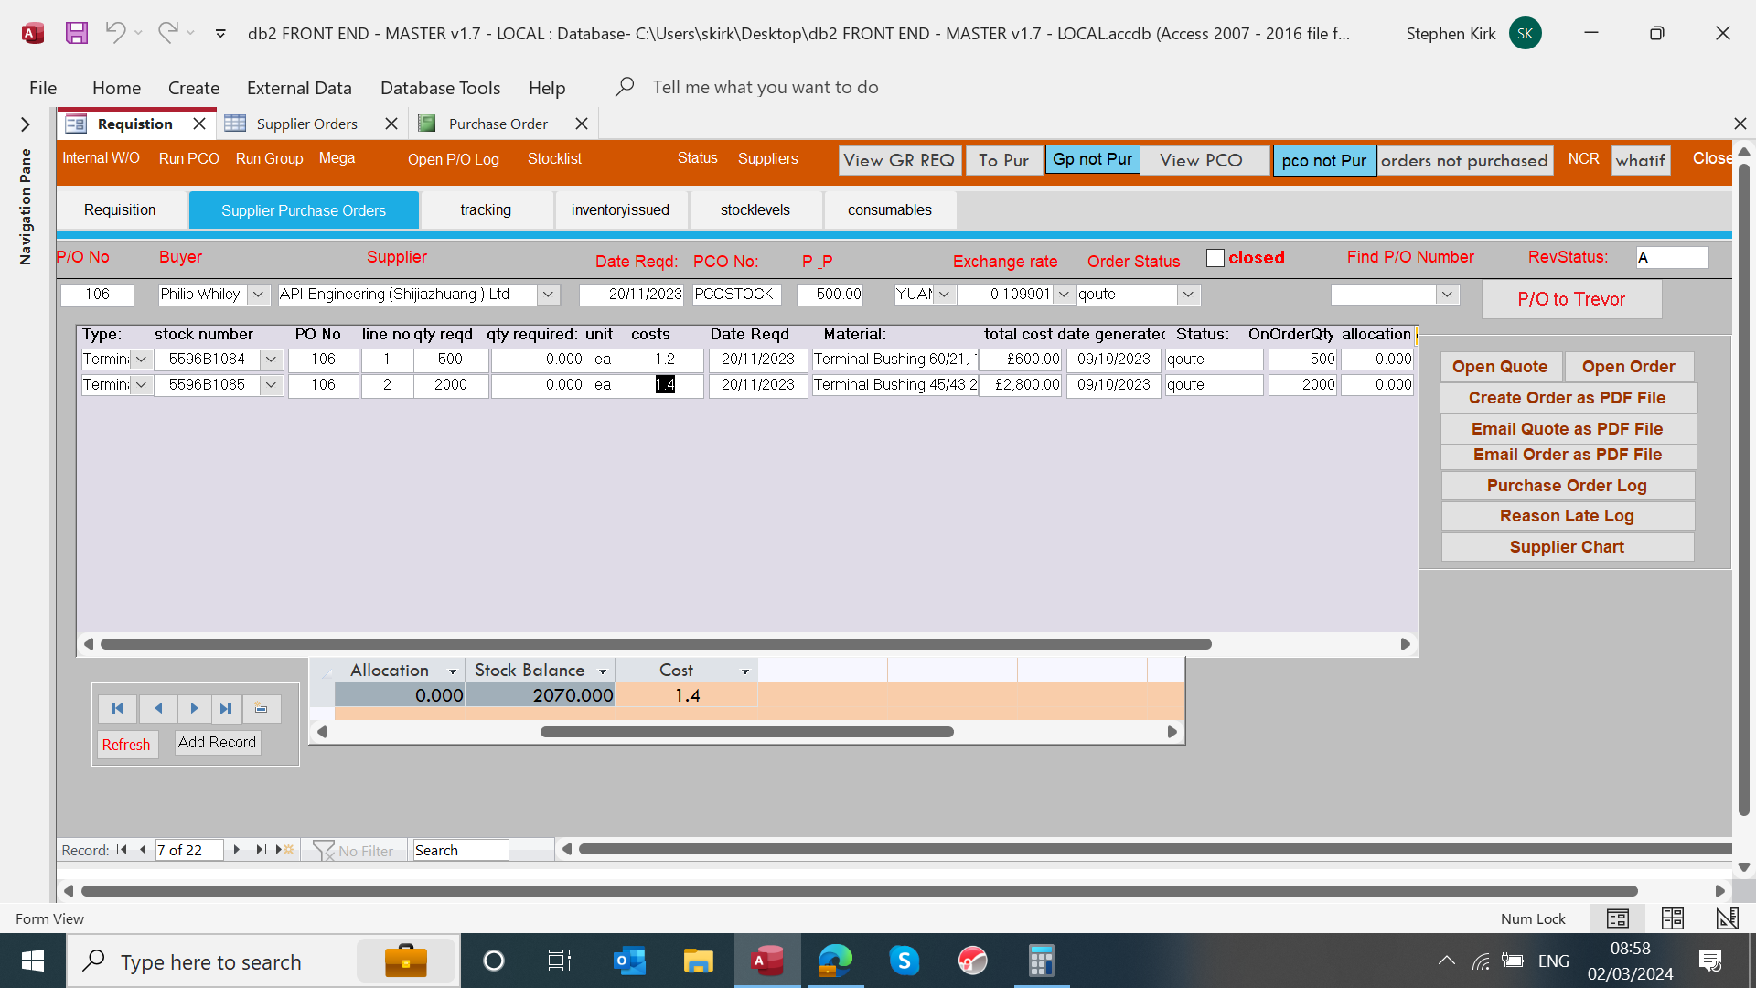Toggle the Gp not Pur button
This screenshot has height=988, width=1756.
tap(1092, 159)
